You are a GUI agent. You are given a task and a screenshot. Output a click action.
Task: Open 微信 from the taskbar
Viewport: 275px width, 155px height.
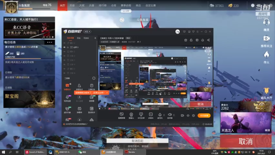pos(88,152)
